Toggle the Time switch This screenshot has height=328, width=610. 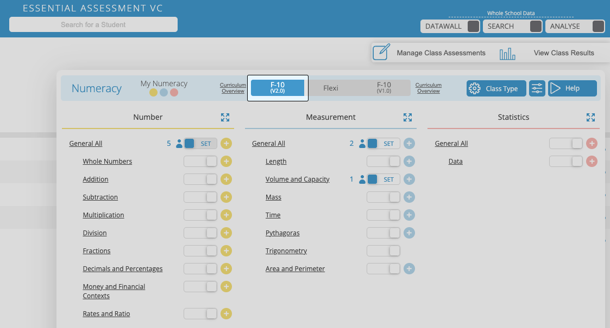click(383, 215)
